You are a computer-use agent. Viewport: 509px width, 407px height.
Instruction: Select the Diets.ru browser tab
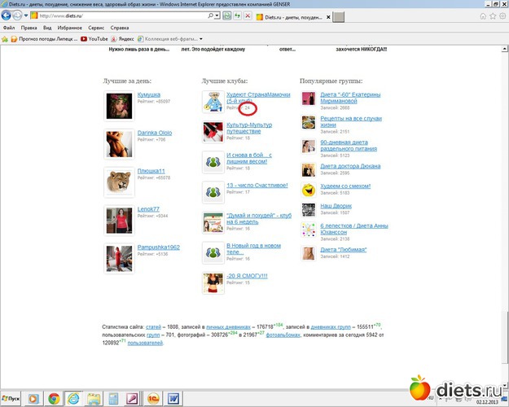[285, 16]
